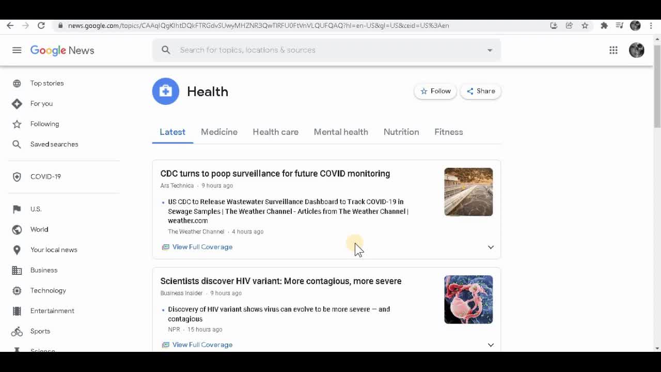661x372 pixels.
Task: Switch to the Medicine tab
Action: [x=219, y=132]
